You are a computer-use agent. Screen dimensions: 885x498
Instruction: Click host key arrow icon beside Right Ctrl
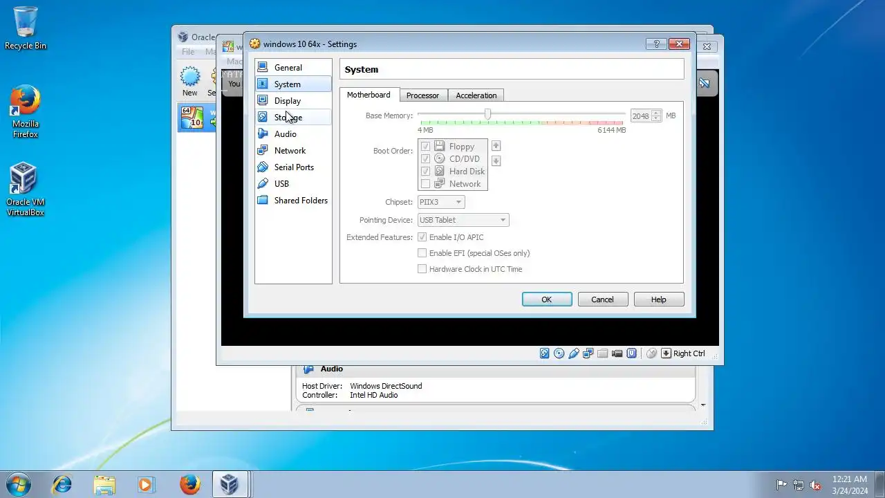tap(667, 353)
